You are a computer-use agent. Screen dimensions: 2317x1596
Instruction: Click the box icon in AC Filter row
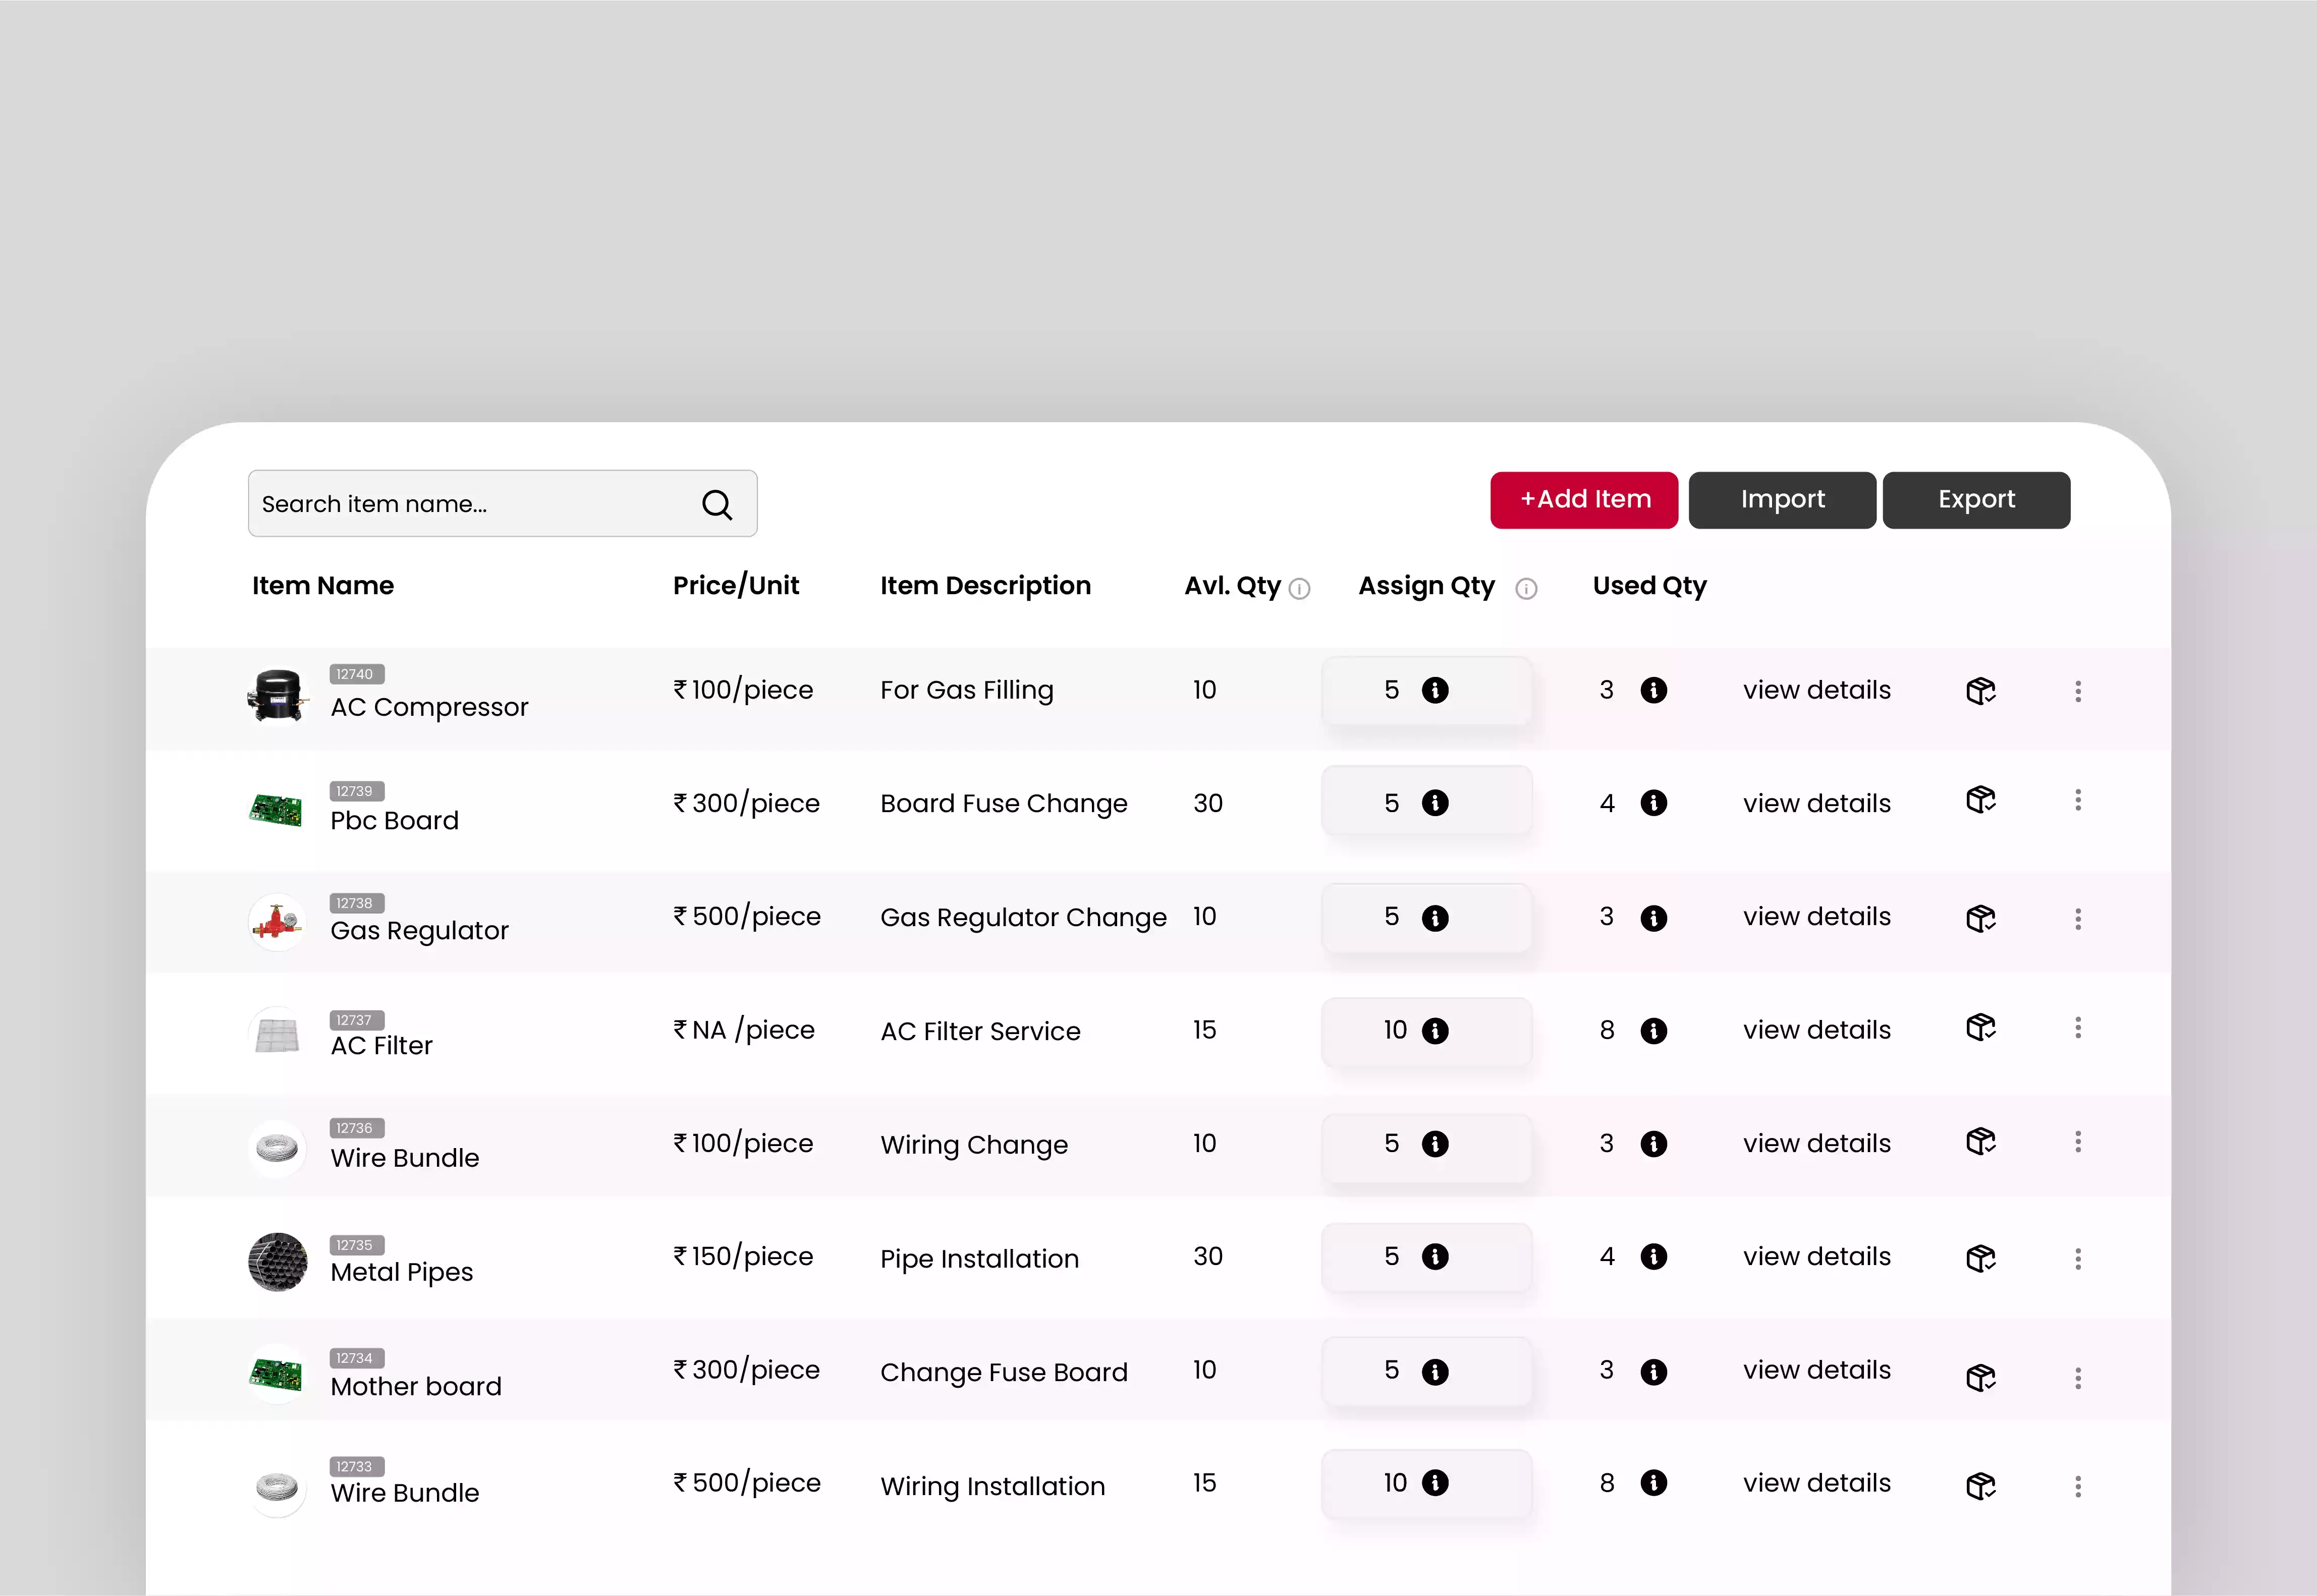(x=1981, y=1028)
